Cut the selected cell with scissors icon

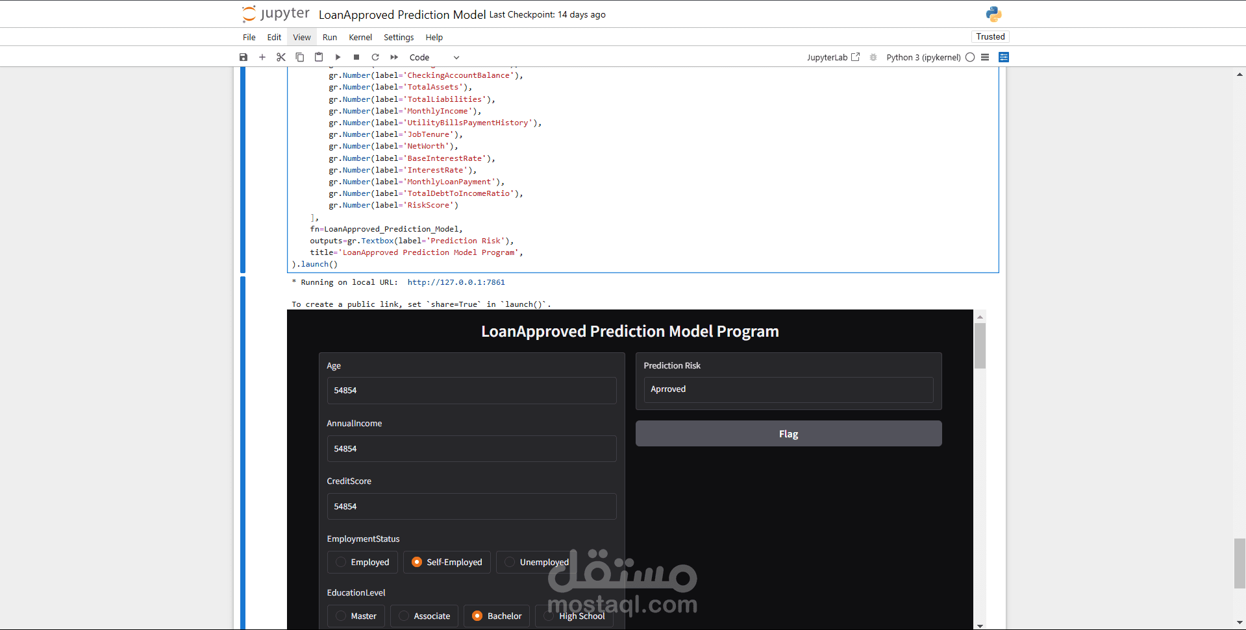click(281, 57)
